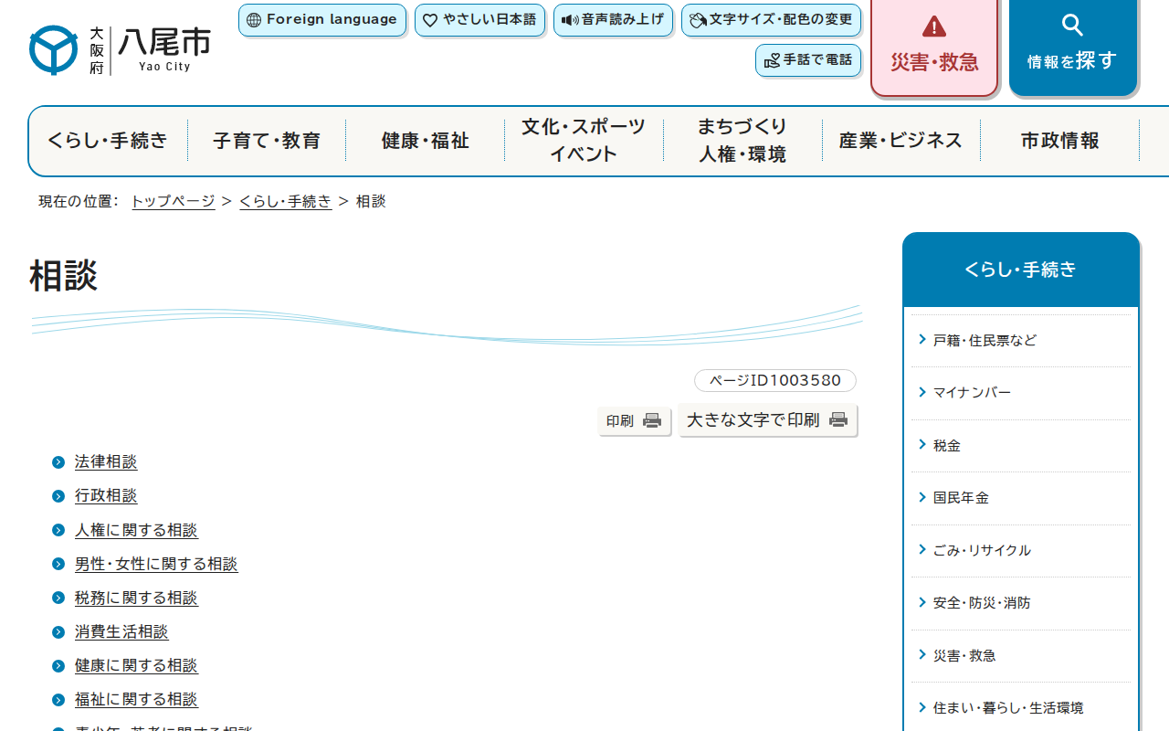The image size is (1169, 731).
Task: Open 文字サイズ・配色の変更 settings
Action: (x=771, y=20)
